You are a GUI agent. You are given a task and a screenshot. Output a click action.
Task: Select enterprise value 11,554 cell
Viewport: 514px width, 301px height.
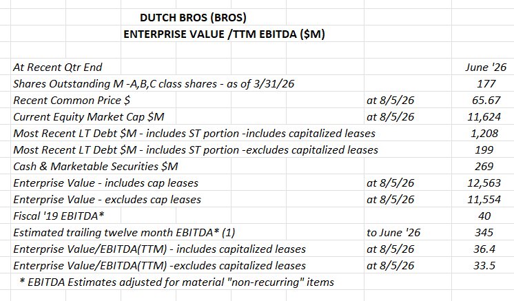484,200
